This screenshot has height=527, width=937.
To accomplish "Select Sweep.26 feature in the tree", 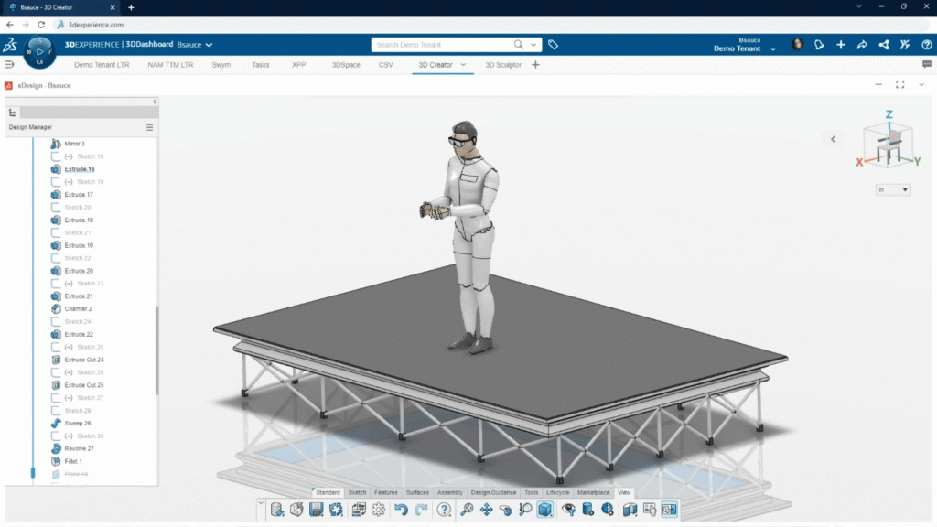I will [78, 424].
